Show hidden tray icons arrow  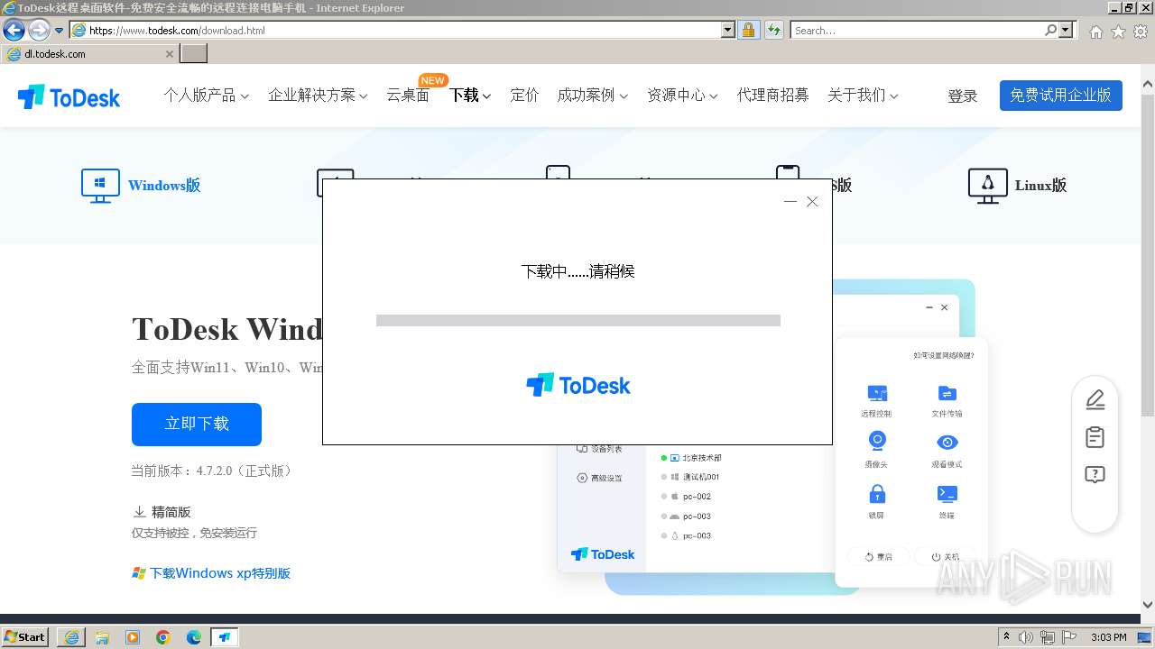pyautogui.click(x=1006, y=637)
